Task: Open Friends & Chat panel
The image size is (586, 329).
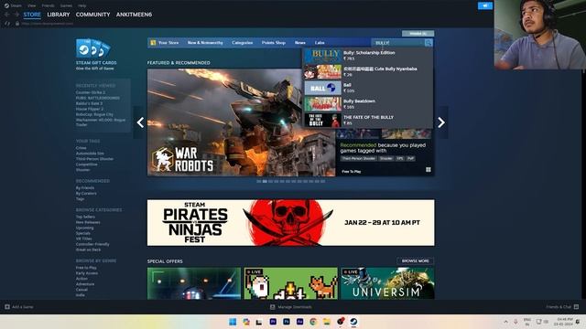Action: [562, 307]
